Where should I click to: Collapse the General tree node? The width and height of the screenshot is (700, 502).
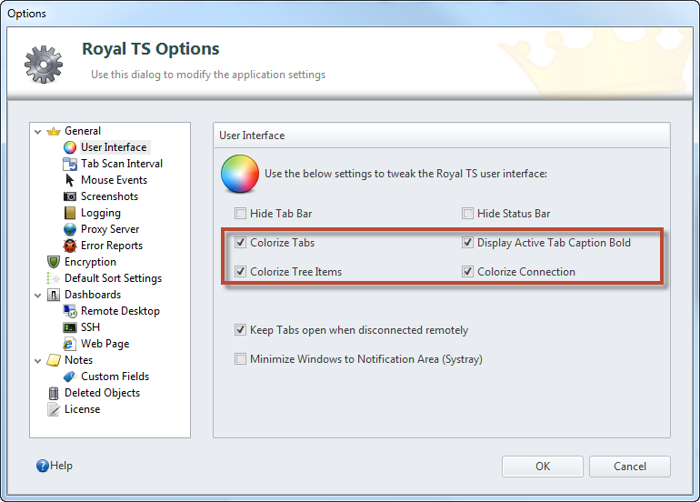coord(38,131)
